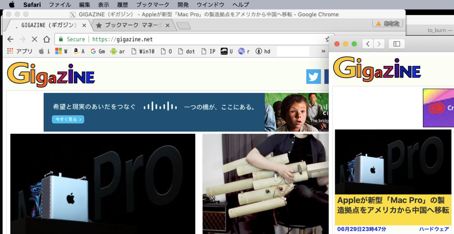Stop loading the Chrome page
The height and width of the screenshot is (234, 454).
pos(34,39)
